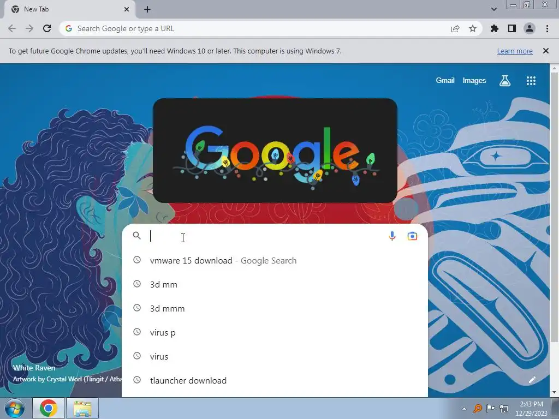Viewport: 559px width, 419px height.
Task: Click the page vertical scrollbar
Action: point(555,207)
